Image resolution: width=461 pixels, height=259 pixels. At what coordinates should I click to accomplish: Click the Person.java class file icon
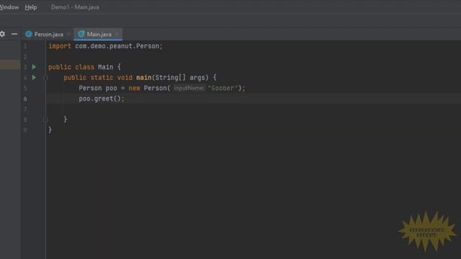click(x=29, y=34)
